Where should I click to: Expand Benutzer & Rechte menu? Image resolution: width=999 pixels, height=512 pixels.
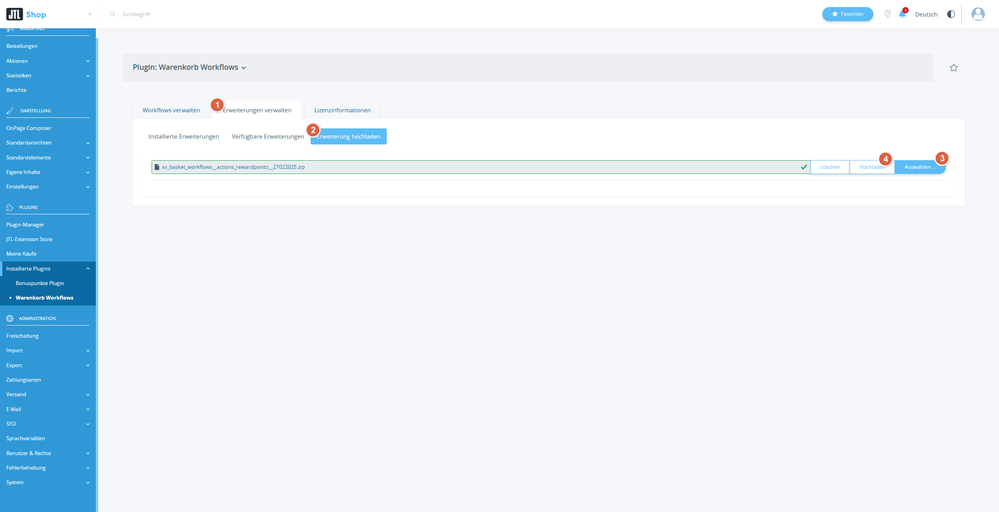coord(48,453)
